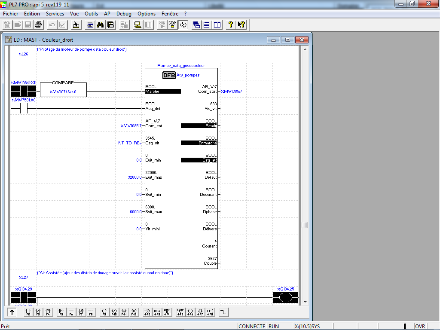Click the Atv_pompes DFB label
This screenshot has height=330, width=440.
tap(188, 75)
